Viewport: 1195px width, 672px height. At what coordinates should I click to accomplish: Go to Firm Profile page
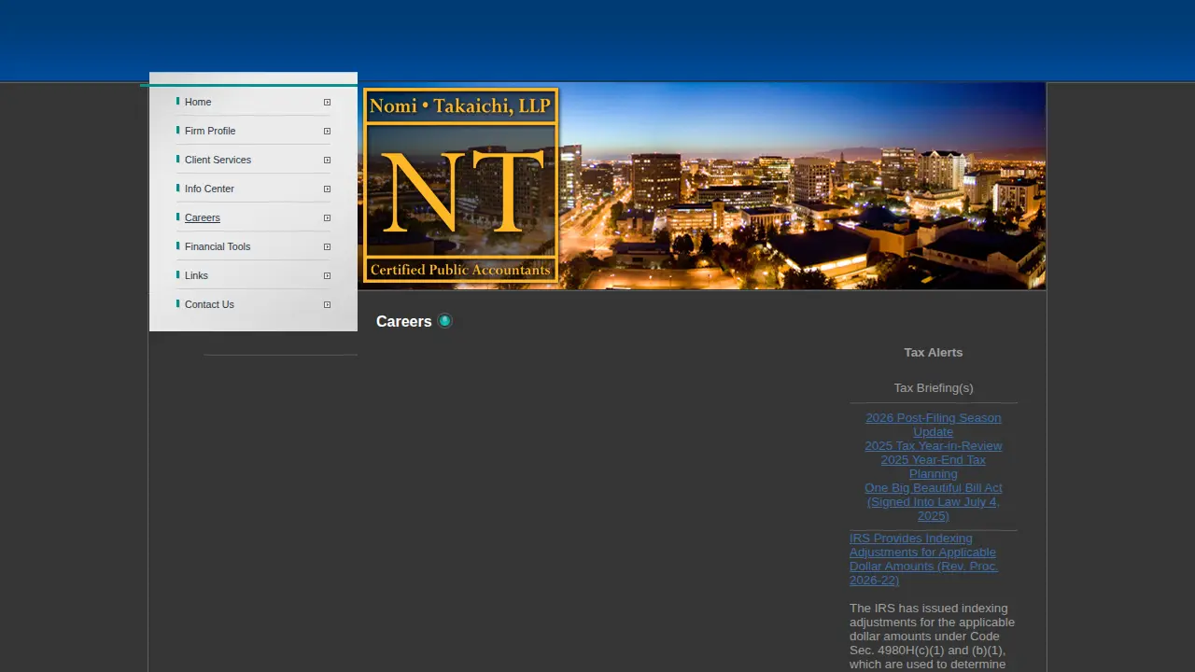tap(210, 131)
